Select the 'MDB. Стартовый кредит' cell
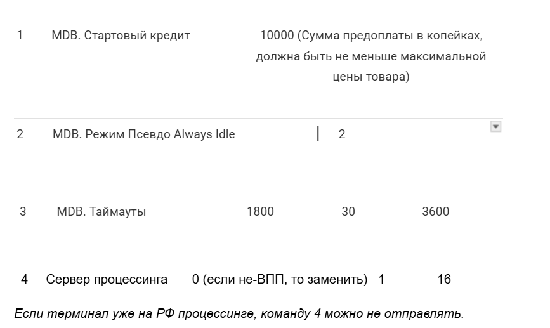 point(121,36)
